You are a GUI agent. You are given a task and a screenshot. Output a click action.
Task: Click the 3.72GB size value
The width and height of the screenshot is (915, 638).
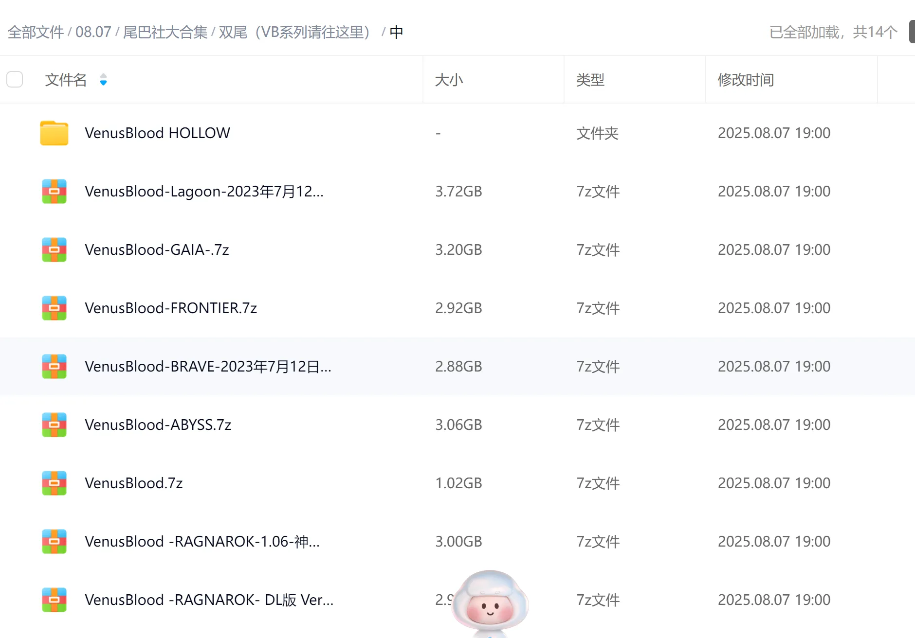(x=458, y=191)
